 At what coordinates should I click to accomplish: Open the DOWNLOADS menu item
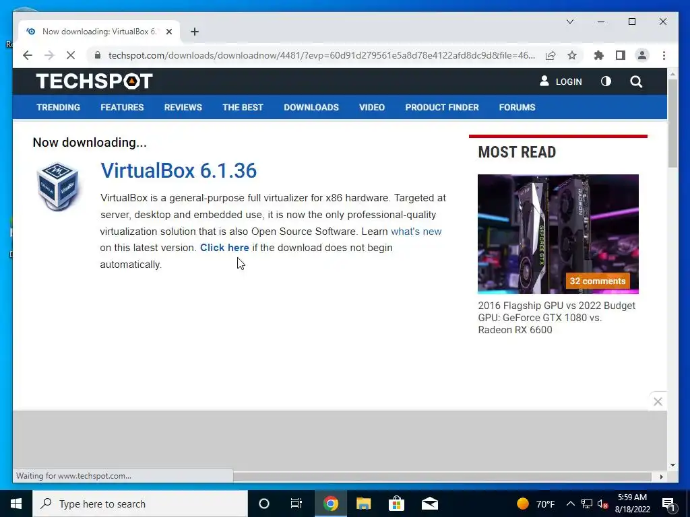click(x=311, y=107)
